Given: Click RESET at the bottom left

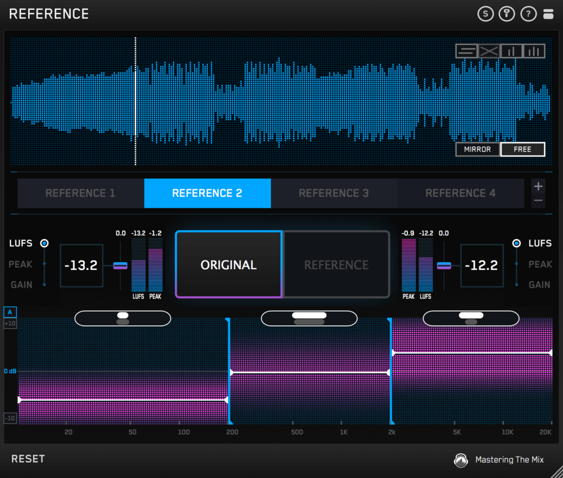Looking at the screenshot, I should point(27,459).
